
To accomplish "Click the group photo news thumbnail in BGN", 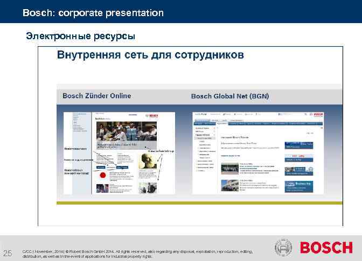I will click(229, 169).
